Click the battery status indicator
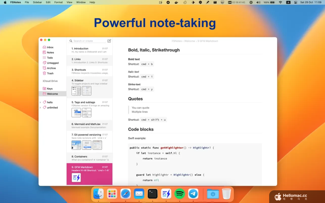The height and width of the screenshot is (203, 325). [x=269, y=2]
